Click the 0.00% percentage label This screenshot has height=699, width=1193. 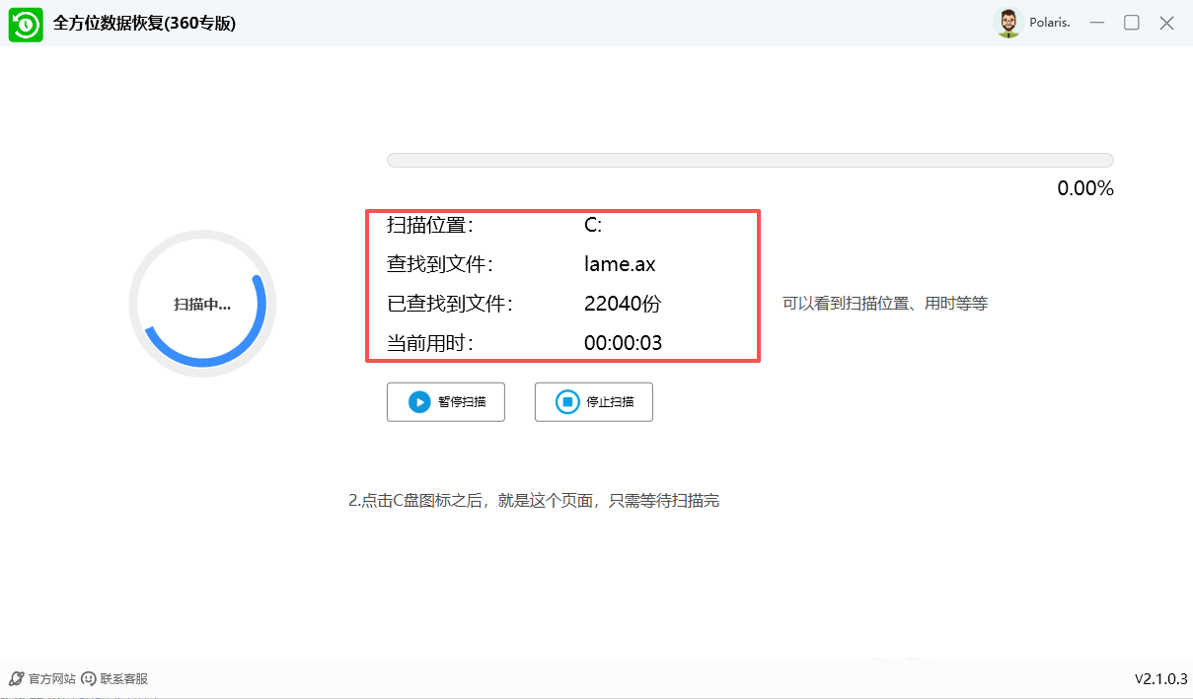1083,187
